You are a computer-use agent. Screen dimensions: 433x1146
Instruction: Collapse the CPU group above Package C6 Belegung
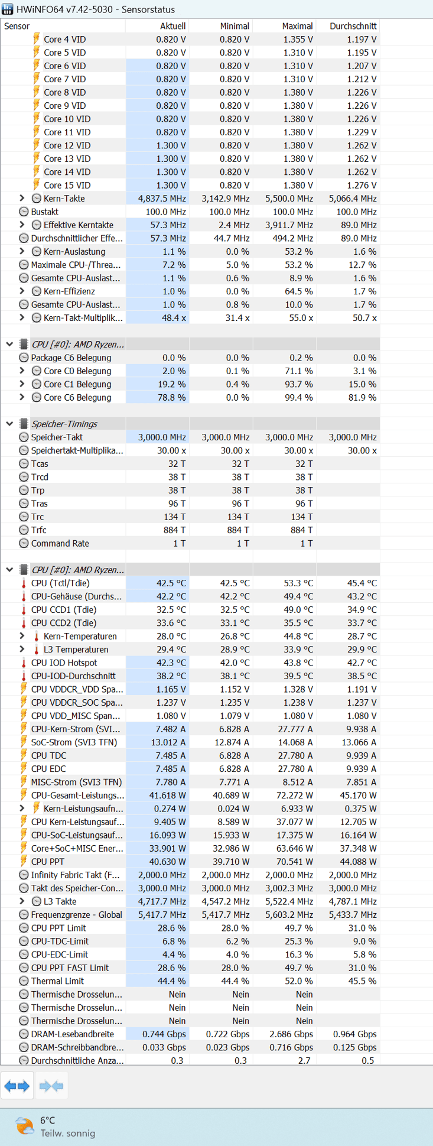[x=9, y=344]
